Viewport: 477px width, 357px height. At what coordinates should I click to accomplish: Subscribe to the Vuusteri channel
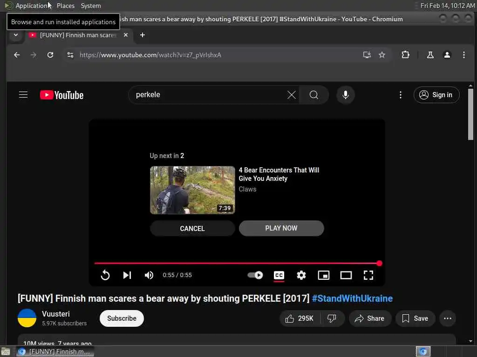(122, 318)
